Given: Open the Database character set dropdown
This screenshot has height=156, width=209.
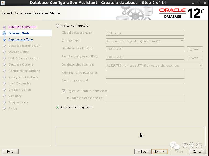Looking at the screenshot, I should coord(154,66).
